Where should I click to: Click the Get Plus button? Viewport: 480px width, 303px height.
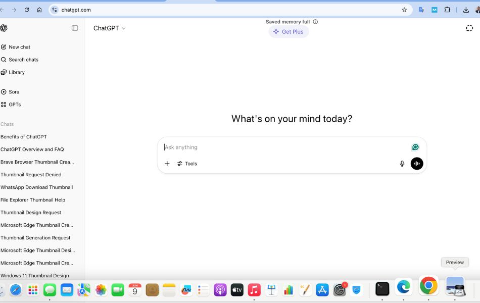pyautogui.click(x=289, y=32)
